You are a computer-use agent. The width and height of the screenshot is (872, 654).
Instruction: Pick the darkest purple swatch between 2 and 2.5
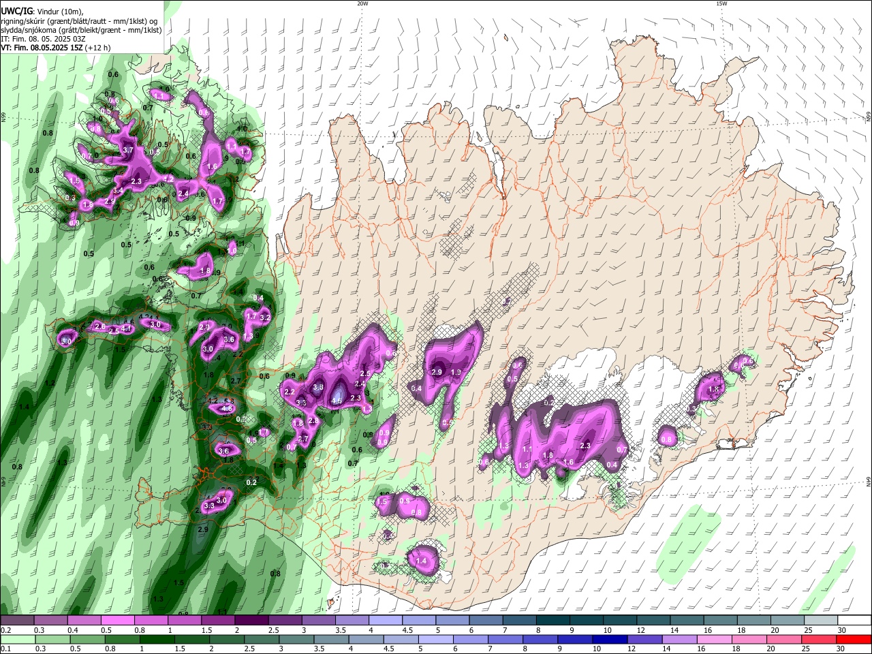coord(251,621)
